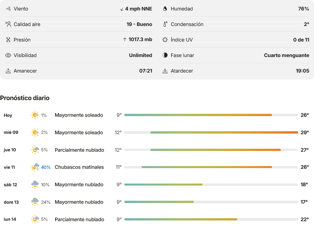
Task: Click the pressure icon next to Presión
Action: pos(8,40)
